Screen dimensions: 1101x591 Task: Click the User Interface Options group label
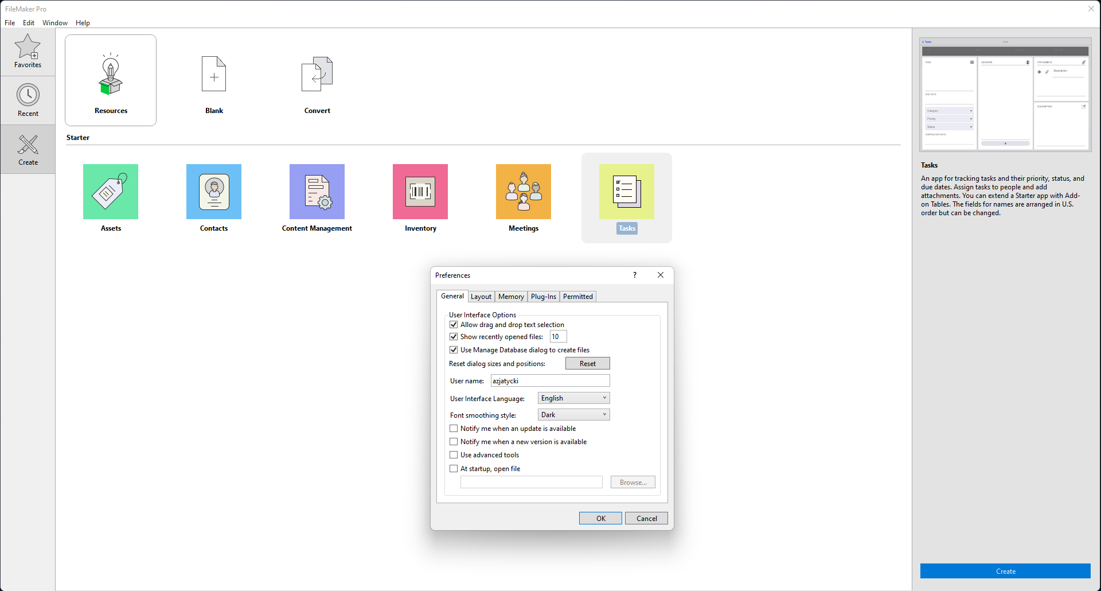click(482, 315)
